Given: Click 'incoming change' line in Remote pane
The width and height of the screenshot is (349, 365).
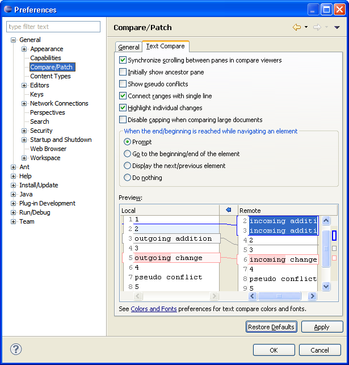Looking at the screenshot, I should click(278, 259).
